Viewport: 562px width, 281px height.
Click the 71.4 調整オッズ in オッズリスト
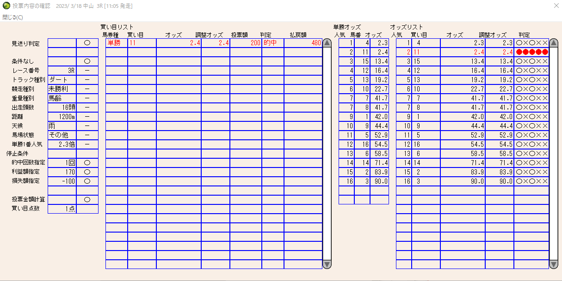pyautogui.click(x=500, y=163)
